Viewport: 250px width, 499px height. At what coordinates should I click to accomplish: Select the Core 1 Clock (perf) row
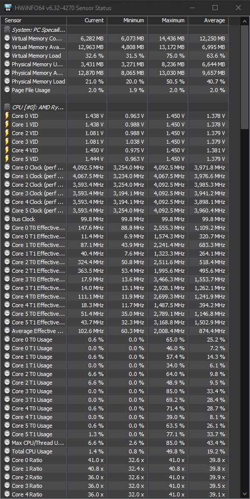[x=115, y=176]
